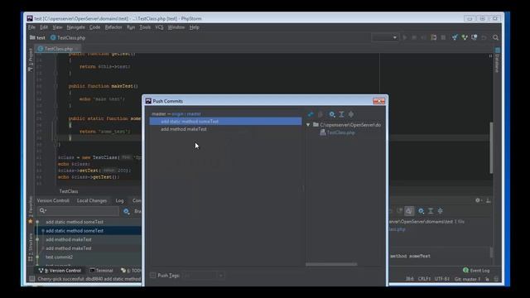Open the Edit menu
This screenshot has width=530, height=298.
point(44,27)
